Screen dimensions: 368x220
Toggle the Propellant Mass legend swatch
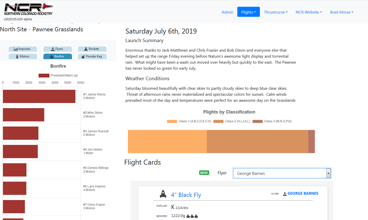(x=44, y=75)
